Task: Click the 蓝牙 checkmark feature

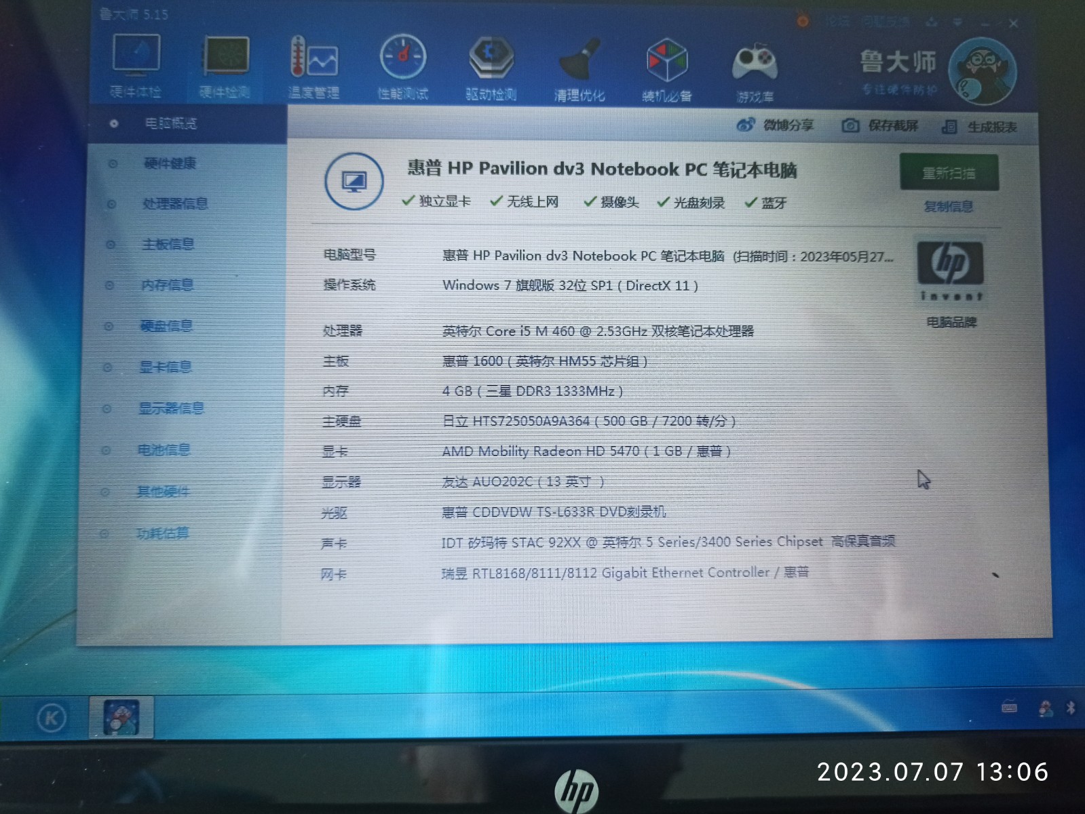Action: coord(765,203)
